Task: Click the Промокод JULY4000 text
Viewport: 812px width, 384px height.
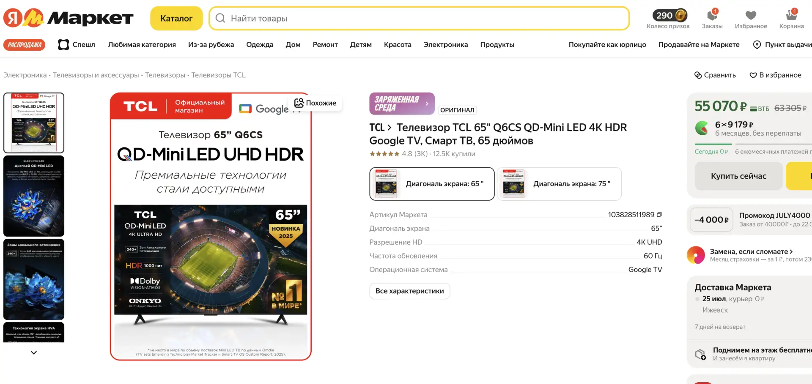Action: click(x=775, y=215)
